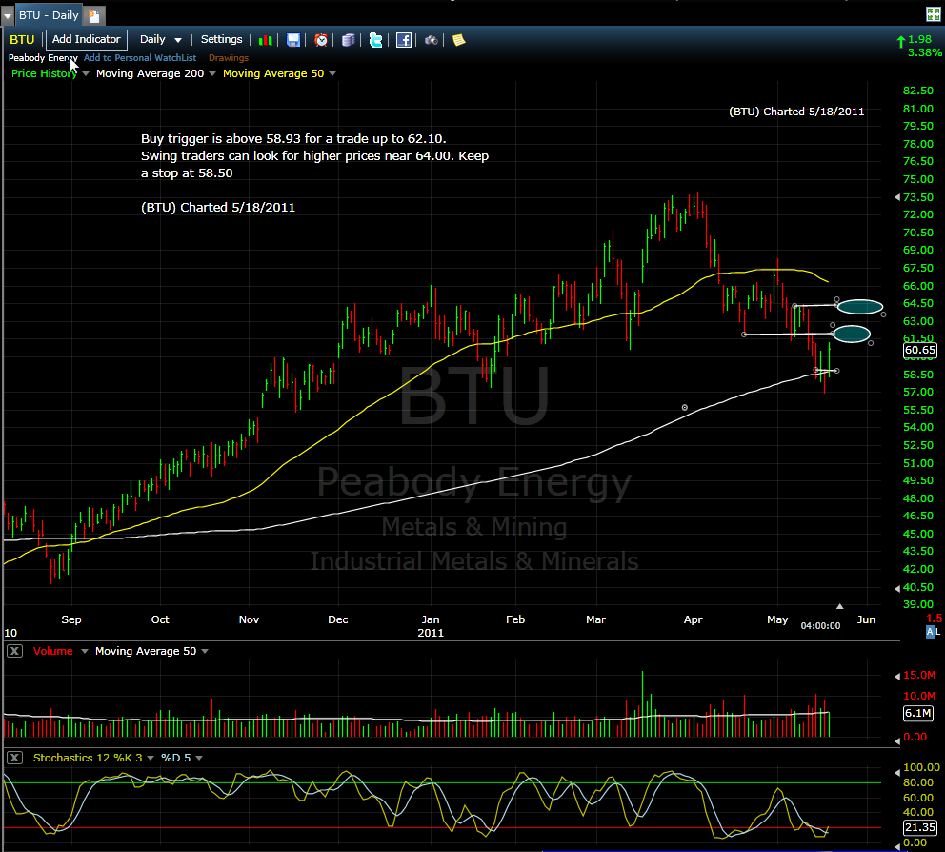Click the bottom price scale arrow near 40.50

(x=897, y=588)
